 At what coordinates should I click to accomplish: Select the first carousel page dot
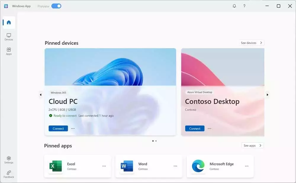coord(153,141)
